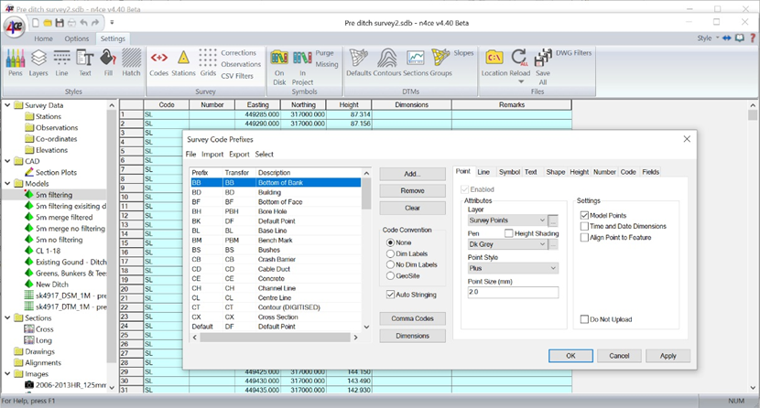The width and height of the screenshot is (760, 408).
Task: Click the prefix list vertical scrollbar
Action: [366, 250]
